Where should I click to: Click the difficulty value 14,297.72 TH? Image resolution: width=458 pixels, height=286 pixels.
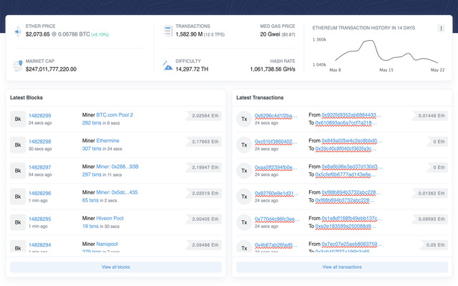pos(192,69)
